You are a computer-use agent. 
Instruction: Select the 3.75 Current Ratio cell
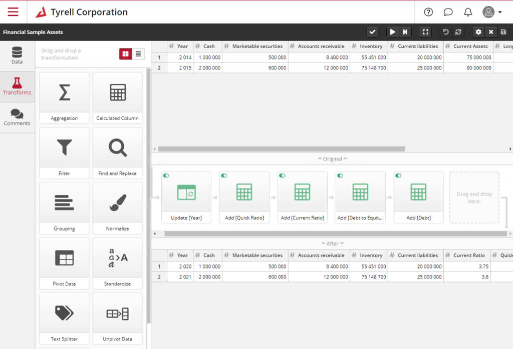click(467, 266)
